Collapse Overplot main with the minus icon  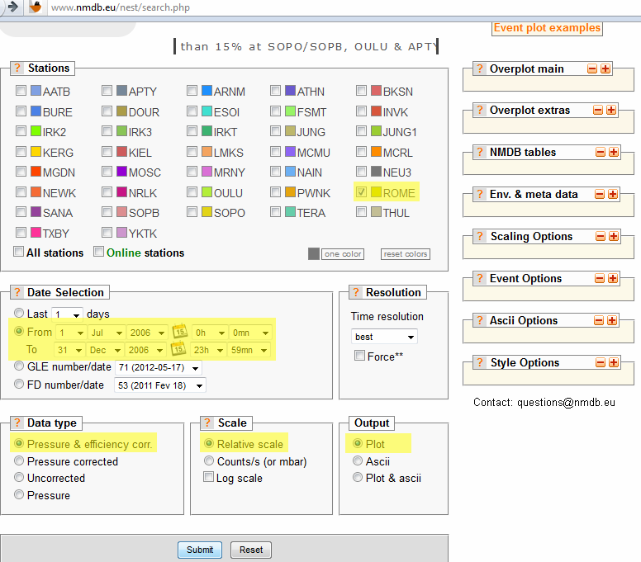tap(592, 68)
